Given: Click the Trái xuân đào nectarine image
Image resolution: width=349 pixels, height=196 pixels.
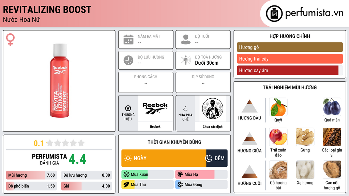Looking at the screenshot, I should click(278, 137).
